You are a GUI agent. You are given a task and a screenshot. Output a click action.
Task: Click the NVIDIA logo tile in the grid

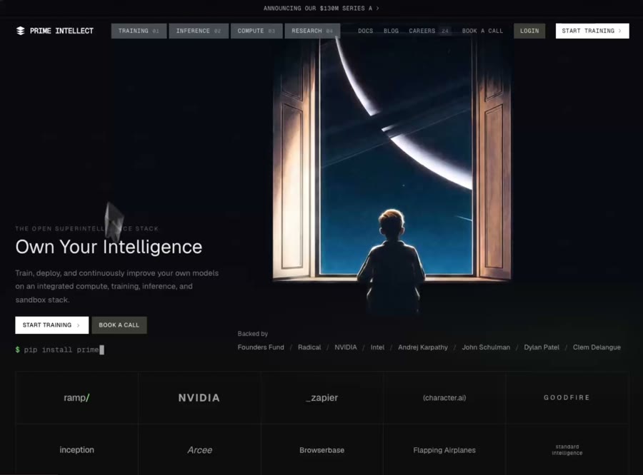pos(199,397)
